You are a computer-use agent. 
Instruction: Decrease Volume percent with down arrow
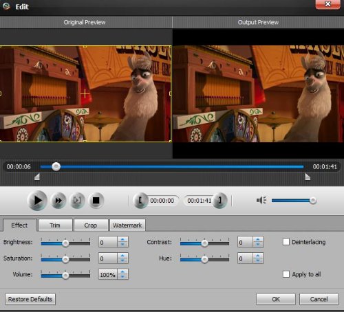(122, 277)
